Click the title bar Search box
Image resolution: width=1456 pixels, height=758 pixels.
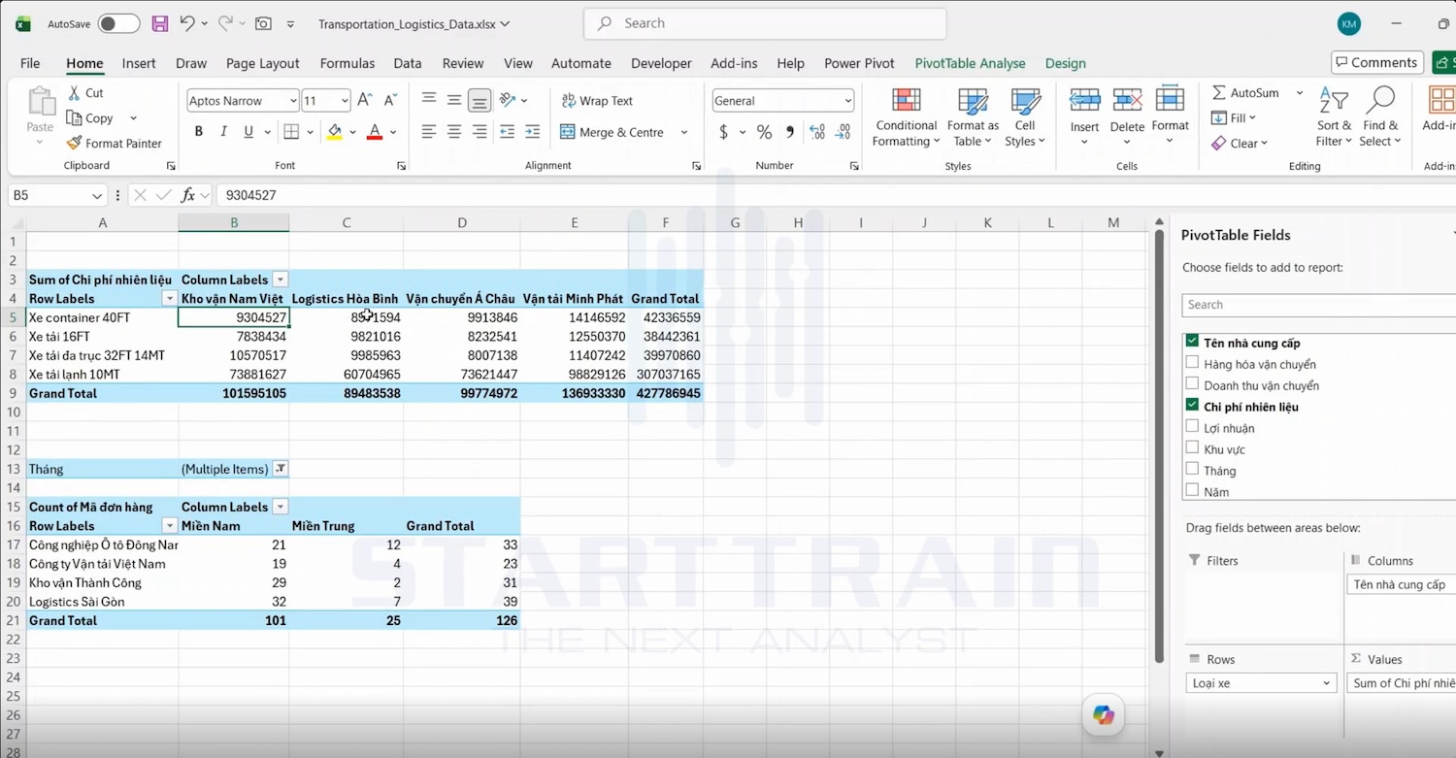(765, 23)
